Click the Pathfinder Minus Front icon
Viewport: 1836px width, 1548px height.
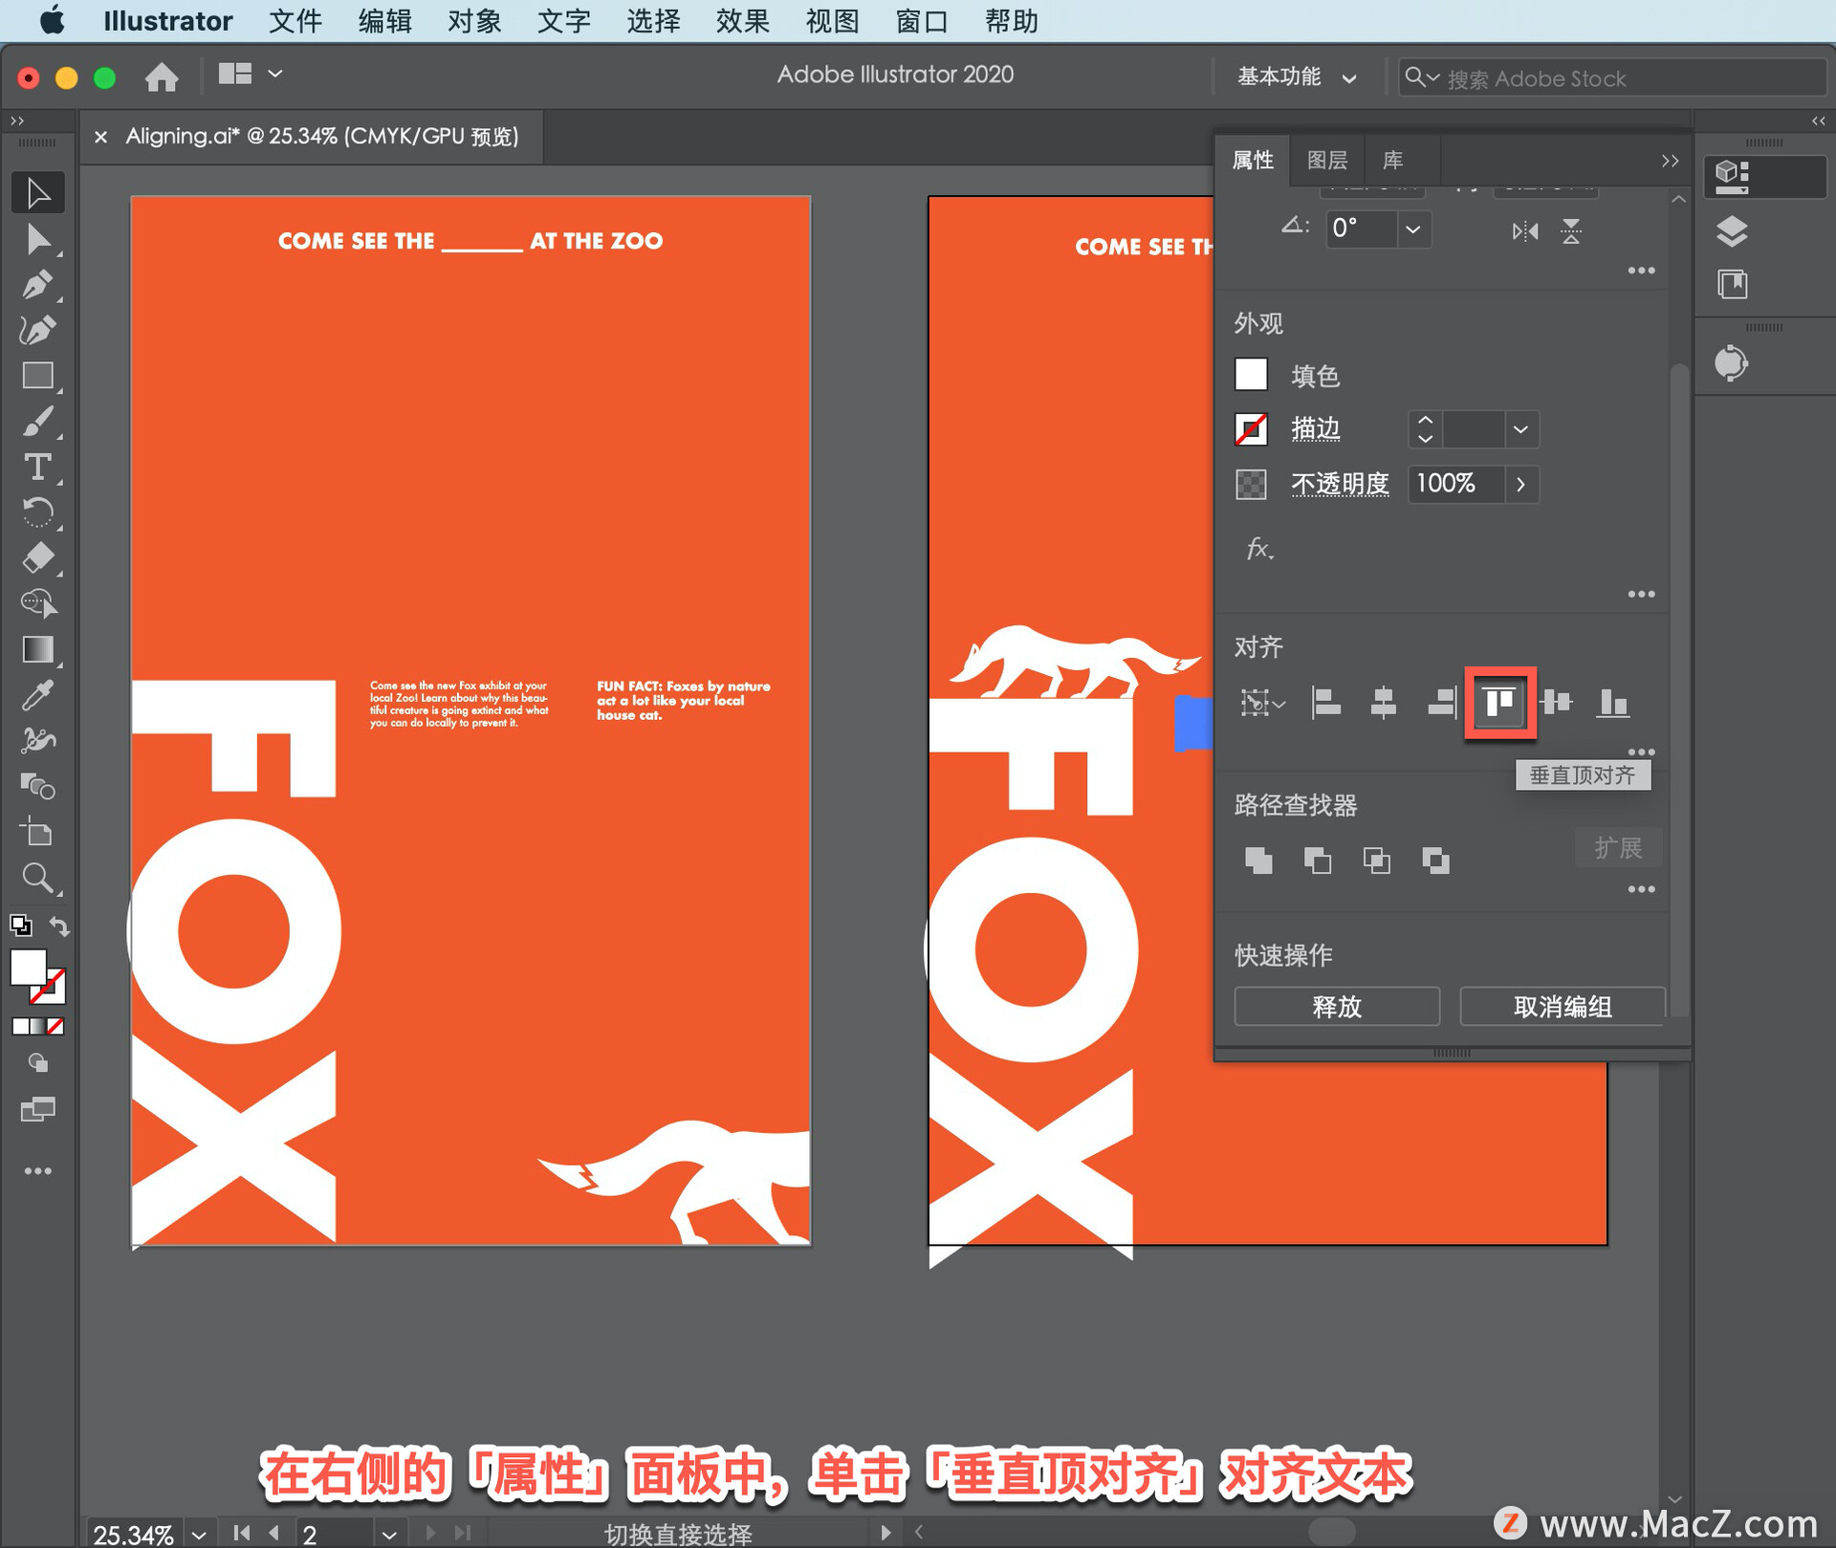1318,861
